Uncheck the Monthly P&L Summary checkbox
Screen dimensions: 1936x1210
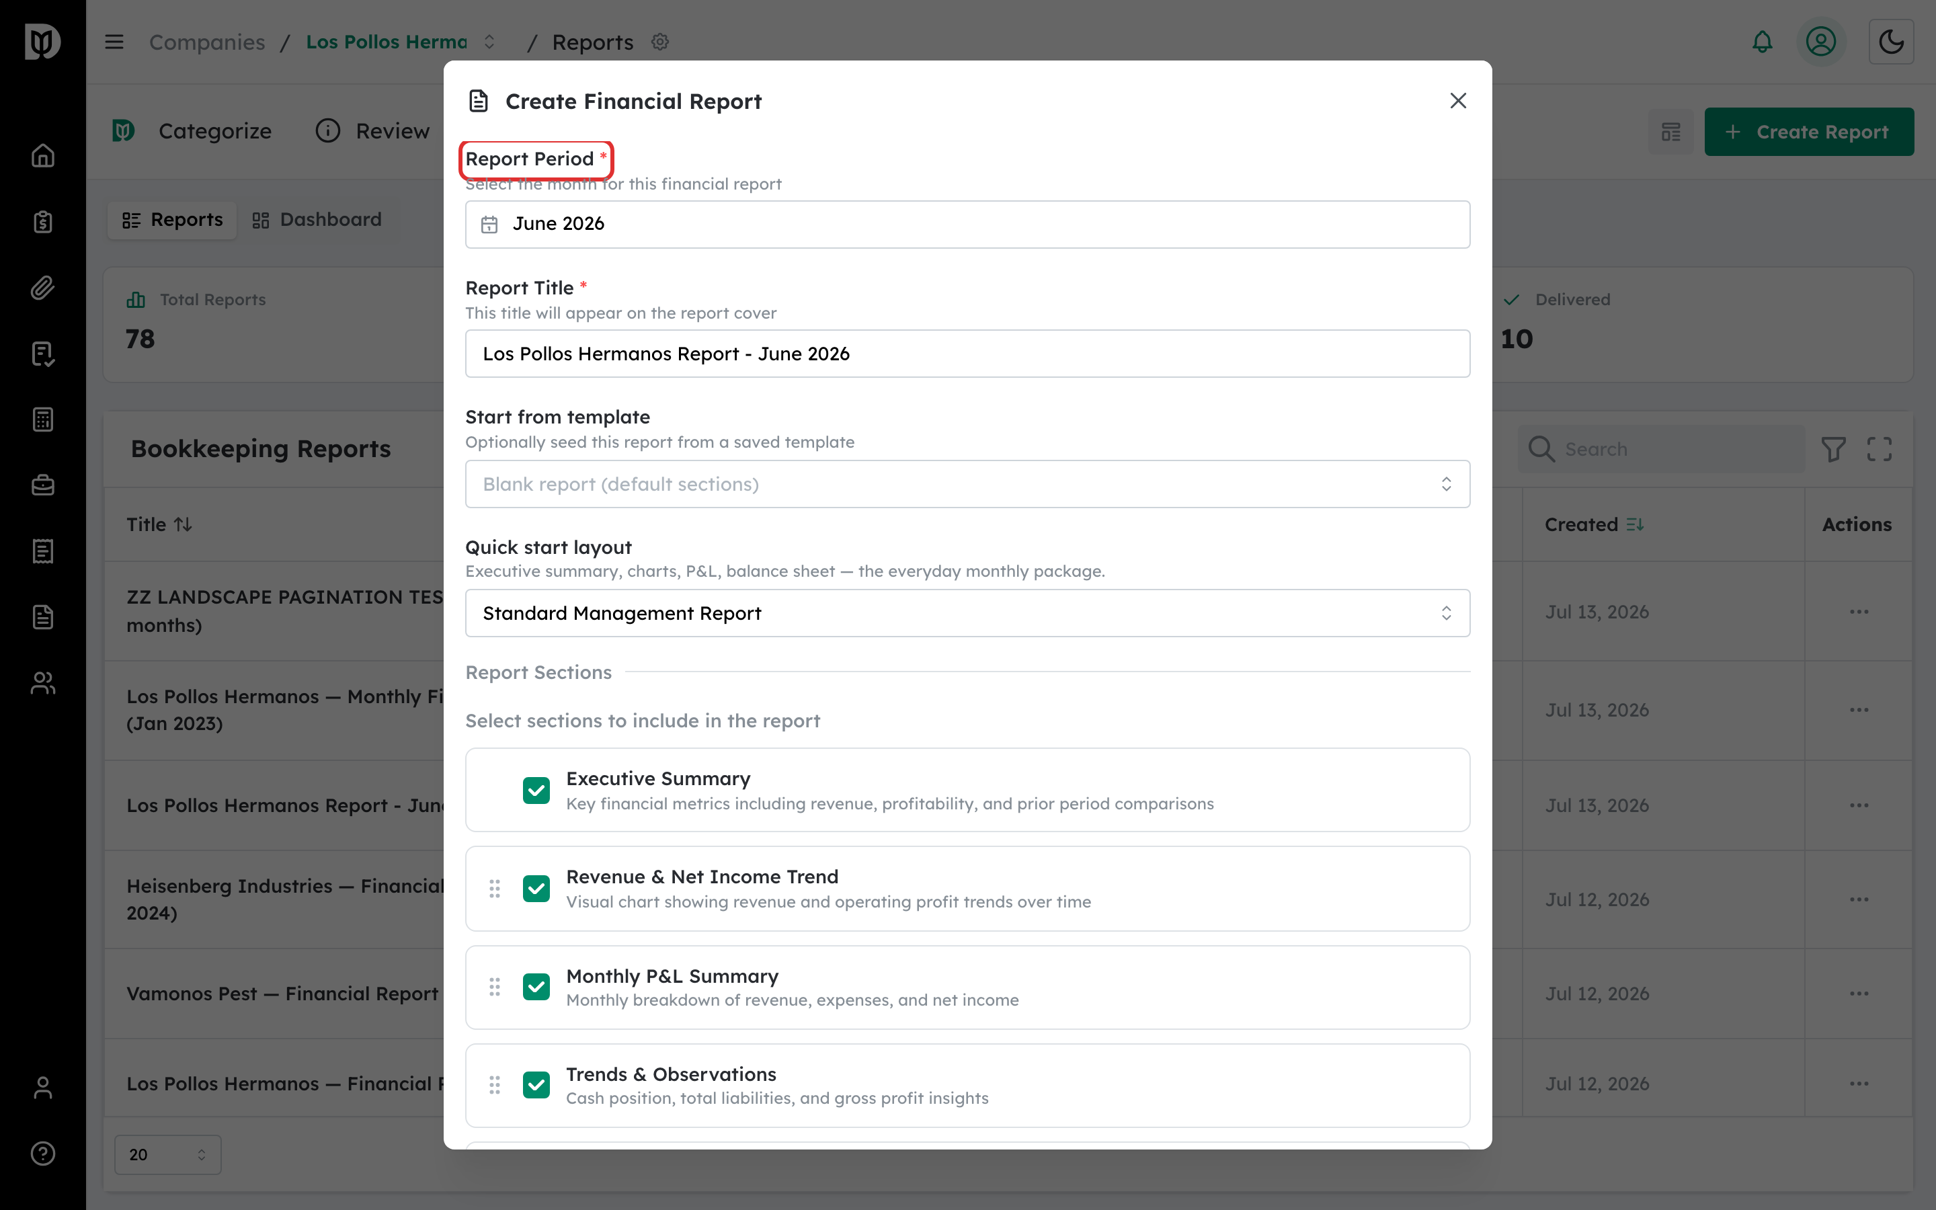pos(536,987)
